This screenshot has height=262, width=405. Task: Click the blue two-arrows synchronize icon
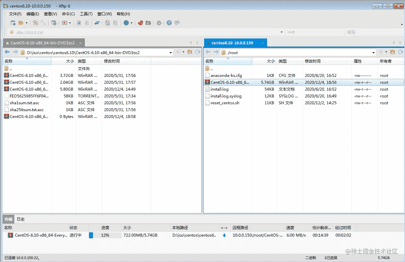97,23
